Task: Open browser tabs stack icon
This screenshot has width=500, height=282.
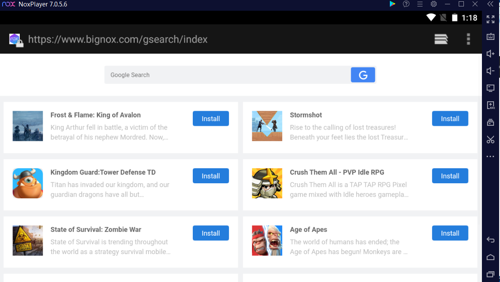Action: [441, 39]
